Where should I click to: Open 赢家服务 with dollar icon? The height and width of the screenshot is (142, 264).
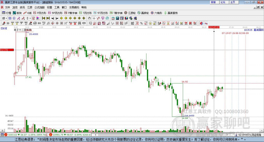171,13
